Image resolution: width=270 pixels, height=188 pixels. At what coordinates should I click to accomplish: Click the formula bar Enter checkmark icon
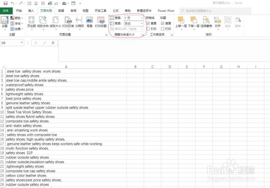tap(44, 43)
